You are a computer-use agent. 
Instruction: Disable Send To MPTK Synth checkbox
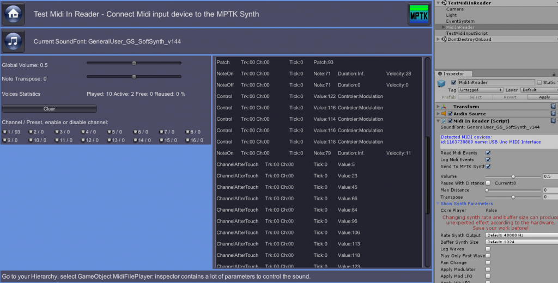(488, 167)
